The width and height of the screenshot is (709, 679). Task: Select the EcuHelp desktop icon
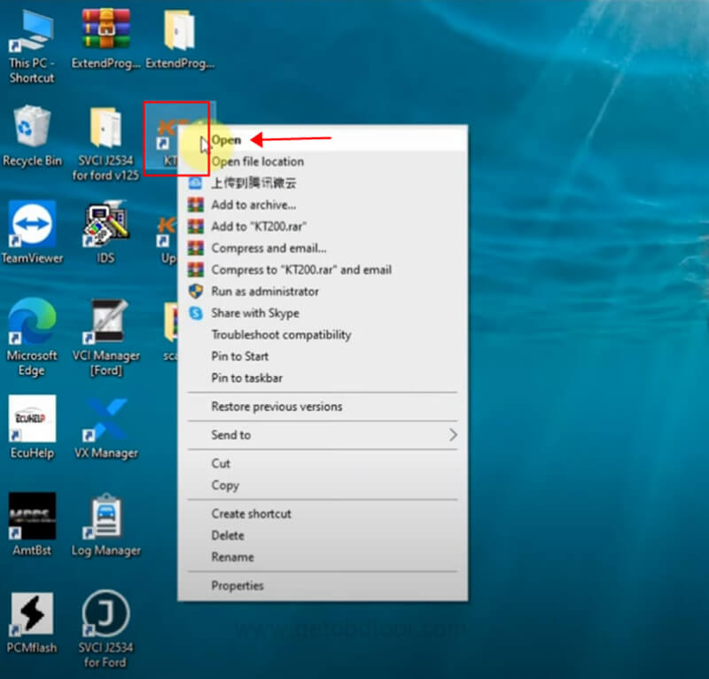32,419
